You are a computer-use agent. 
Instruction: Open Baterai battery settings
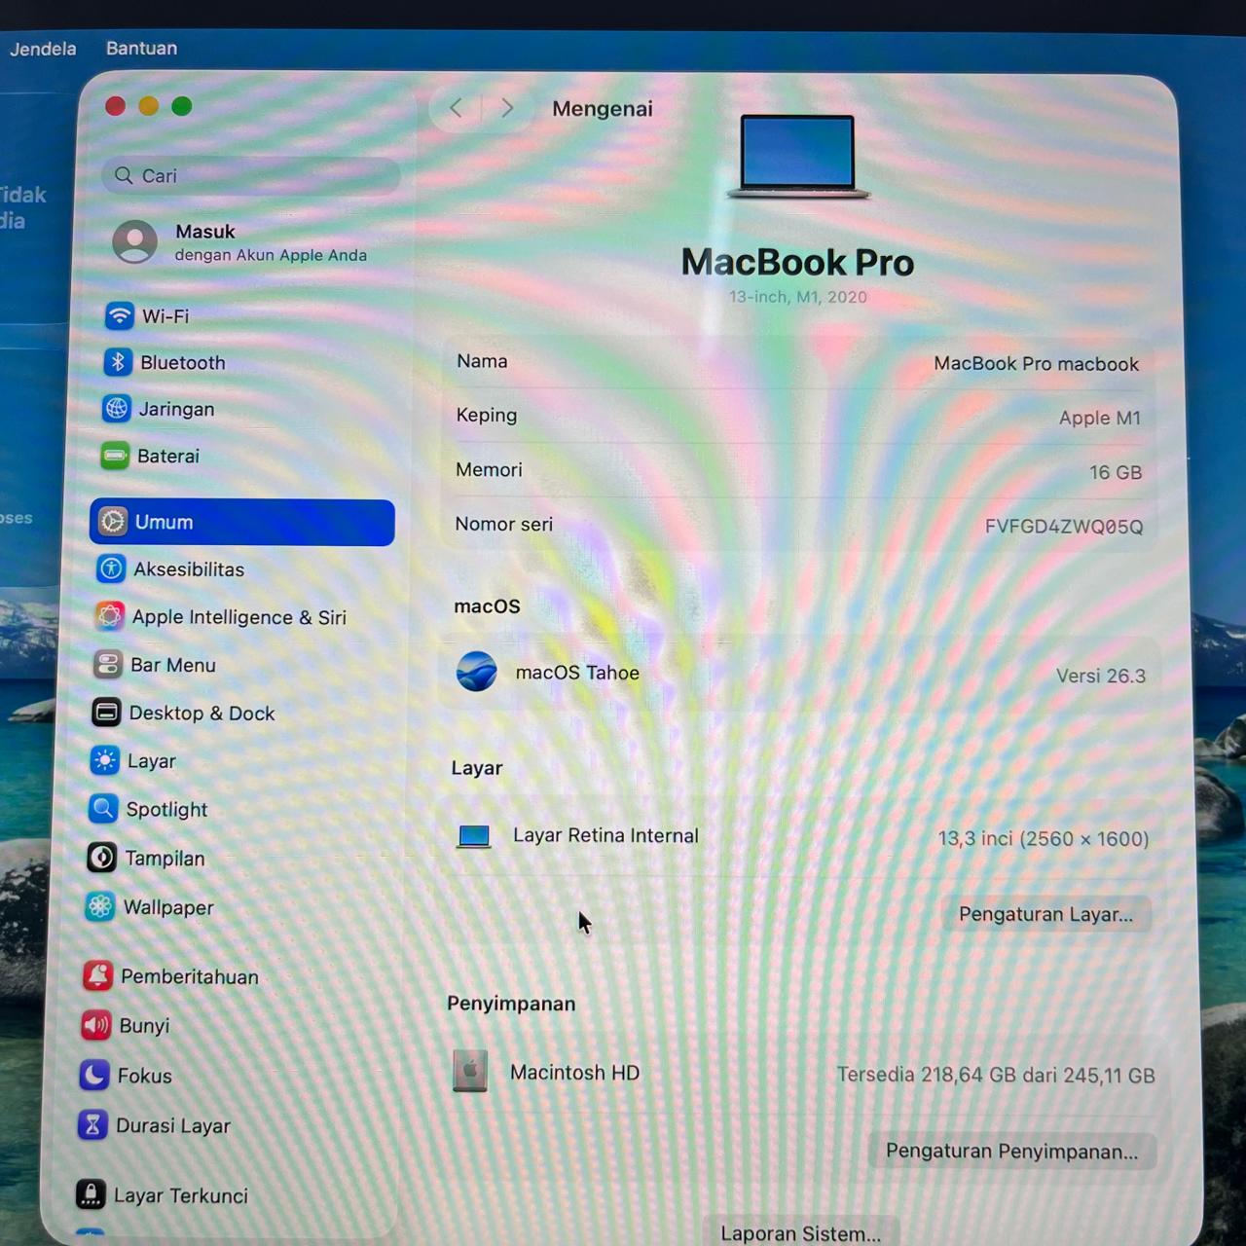150,456
